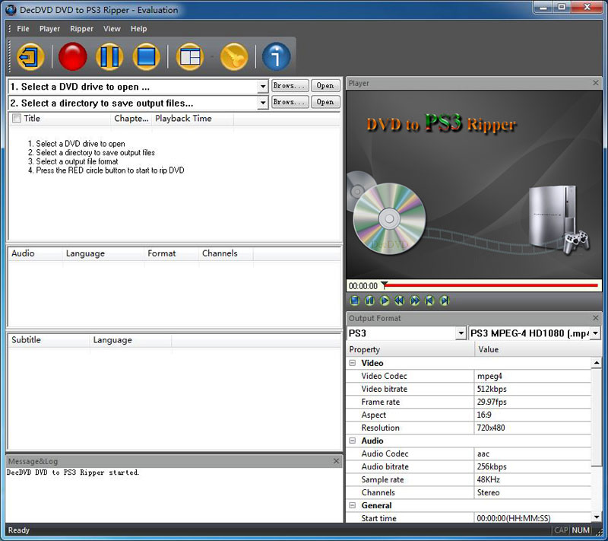Close the Output Format panel
Image resolution: width=608 pixels, height=541 pixels.
click(596, 318)
